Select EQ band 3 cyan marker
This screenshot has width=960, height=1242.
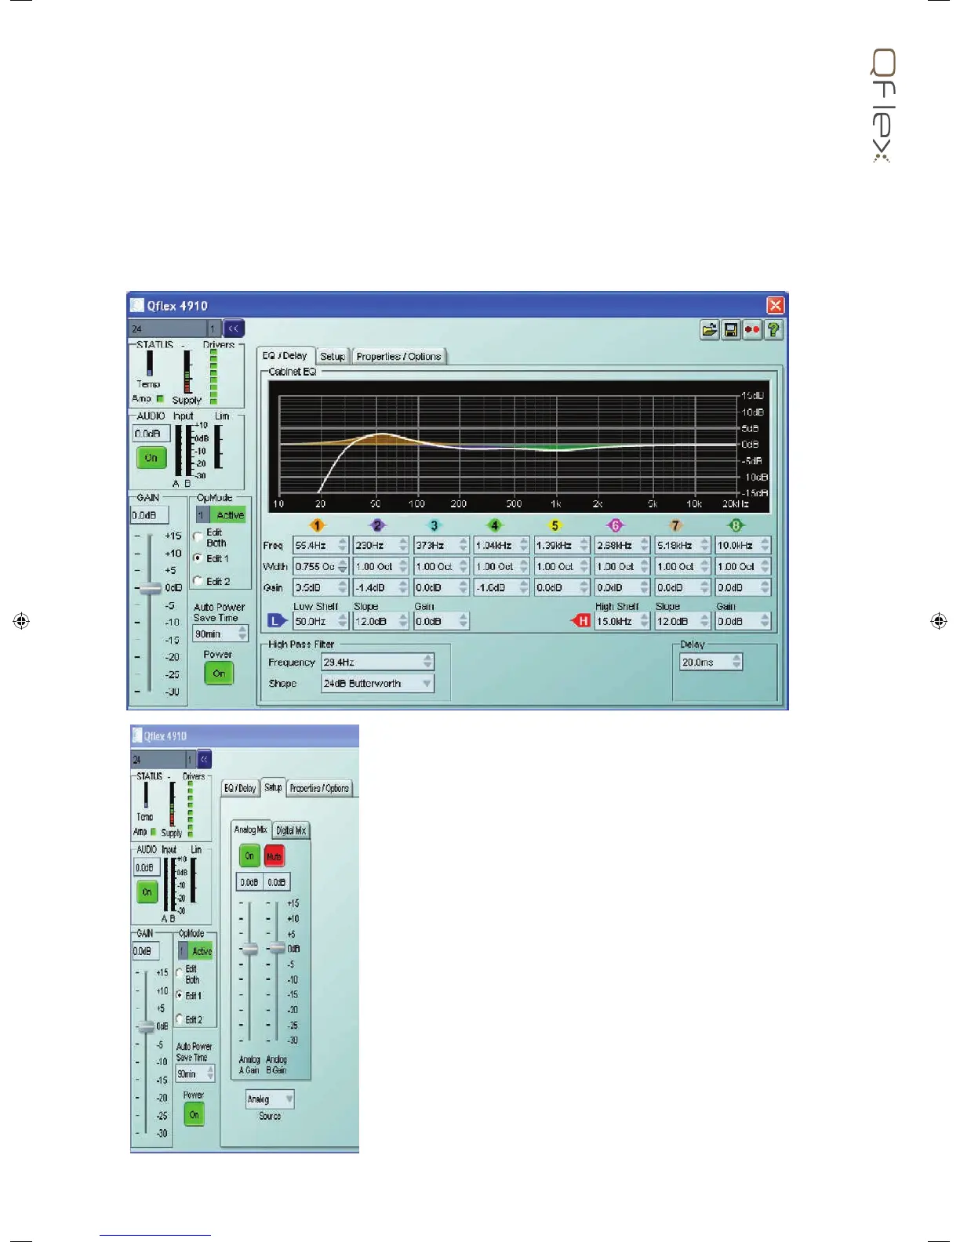(435, 525)
